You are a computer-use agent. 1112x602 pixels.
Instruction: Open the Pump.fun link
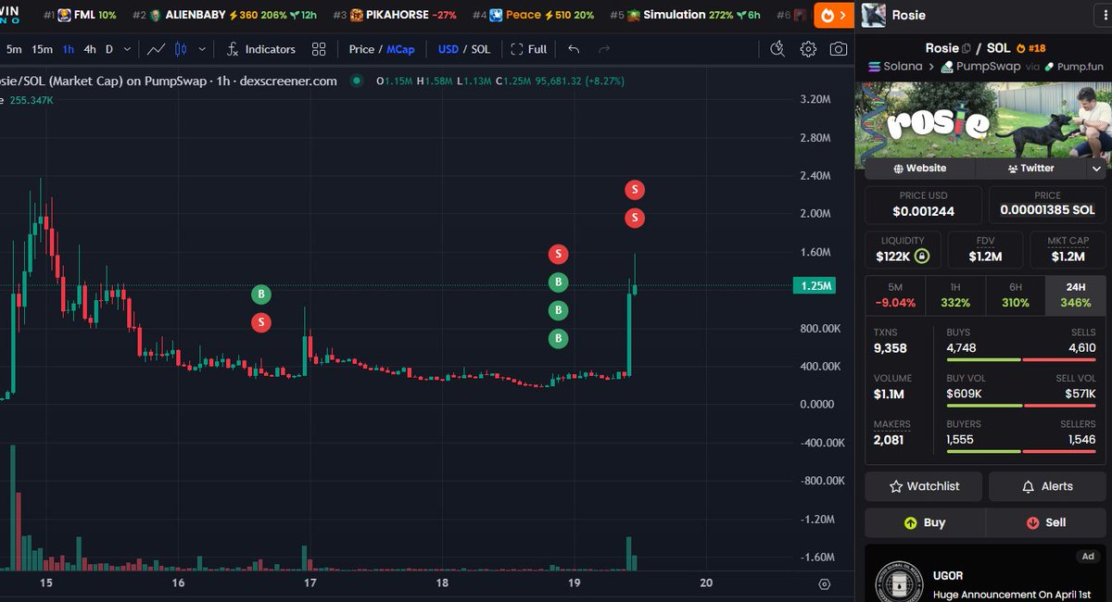point(1073,67)
